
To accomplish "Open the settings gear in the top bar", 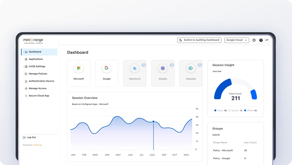I will pos(254,40).
